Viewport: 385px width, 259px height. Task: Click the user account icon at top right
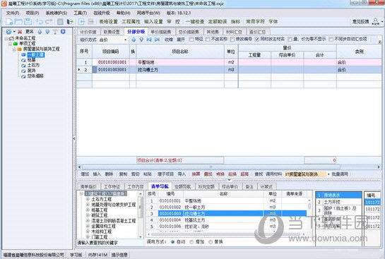pos(376,21)
